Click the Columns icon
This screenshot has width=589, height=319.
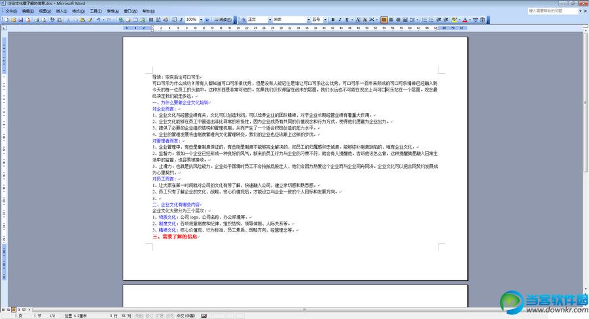151,20
